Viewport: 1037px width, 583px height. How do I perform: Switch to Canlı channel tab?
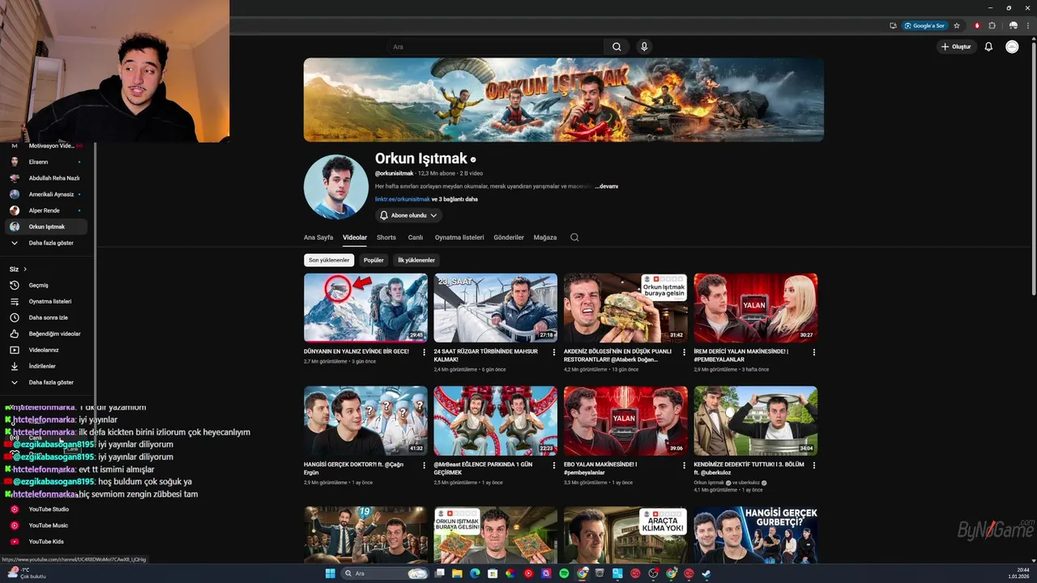click(x=416, y=237)
